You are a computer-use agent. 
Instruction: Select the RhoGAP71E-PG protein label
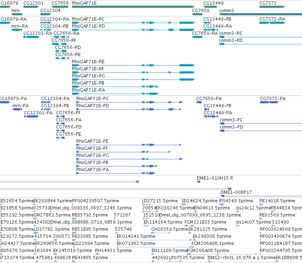click(93, 155)
